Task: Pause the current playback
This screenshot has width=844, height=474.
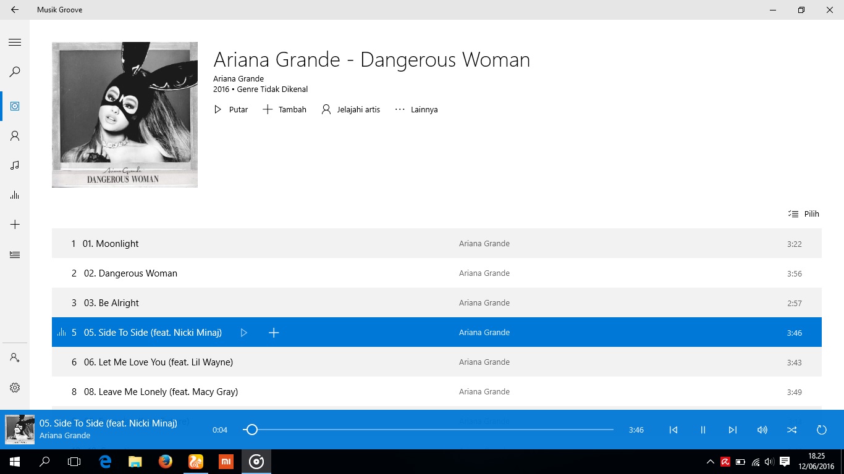Action: click(703, 430)
